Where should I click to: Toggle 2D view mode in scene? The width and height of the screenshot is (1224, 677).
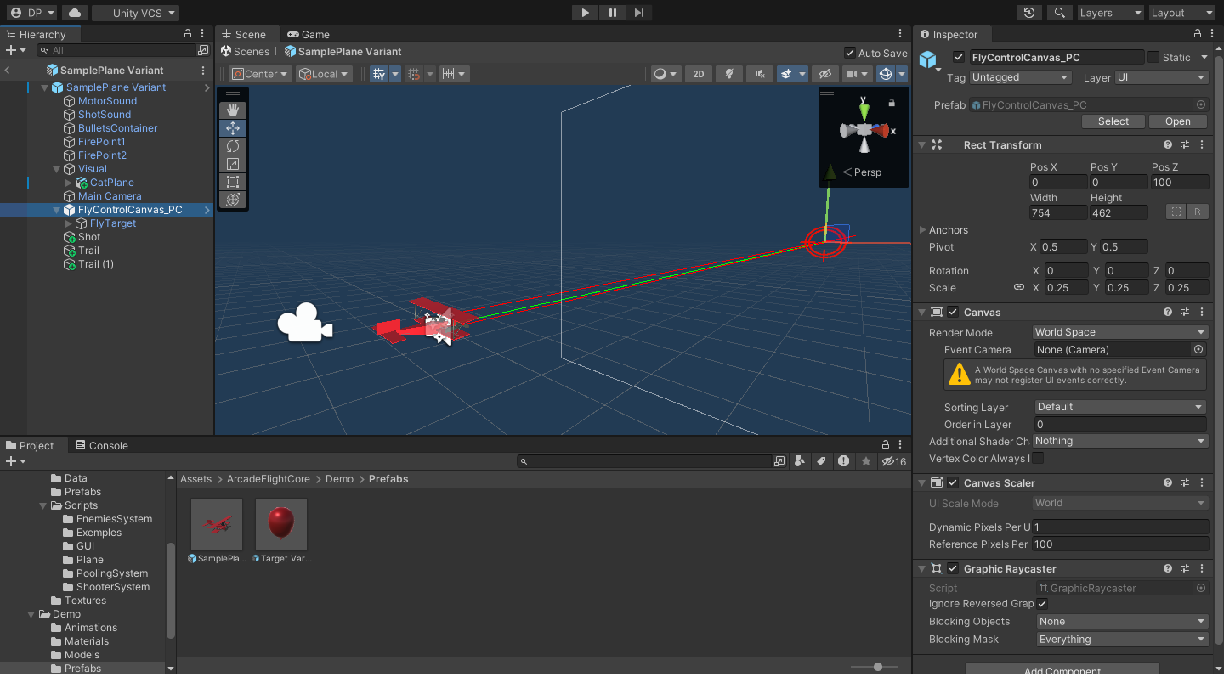(x=698, y=74)
